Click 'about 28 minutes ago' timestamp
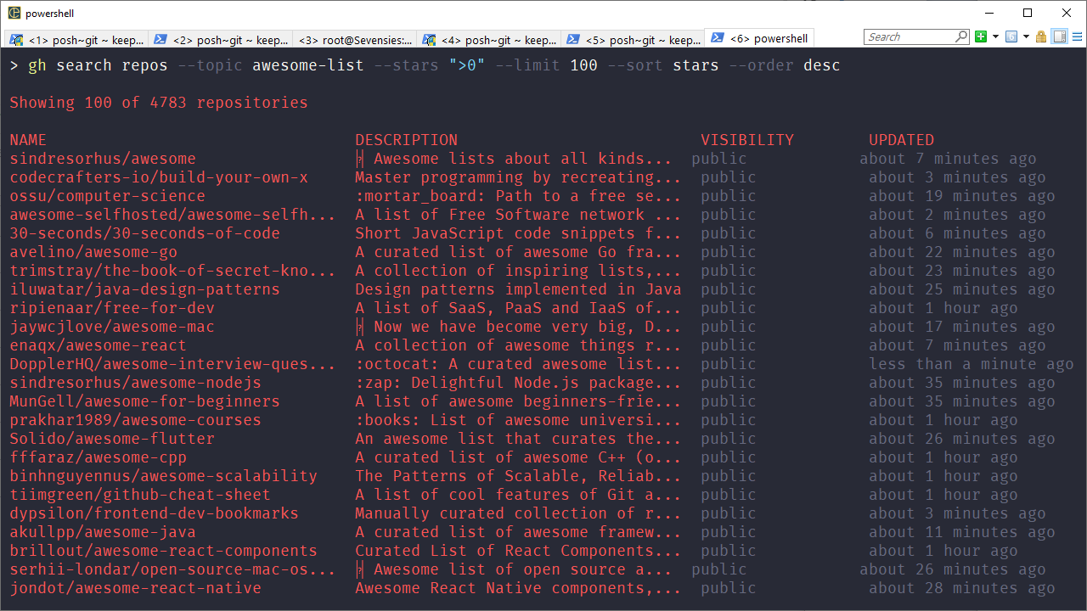The width and height of the screenshot is (1087, 611). pyautogui.click(x=962, y=588)
